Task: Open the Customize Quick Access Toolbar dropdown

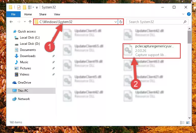Action: [37, 8]
